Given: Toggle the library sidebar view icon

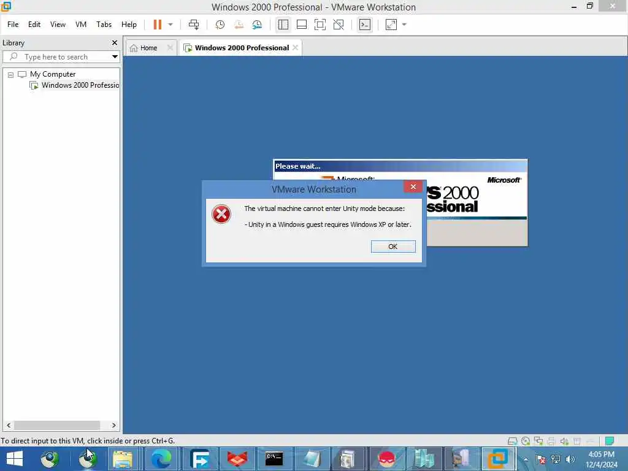Looking at the screenshot, I should pos(283,25).
